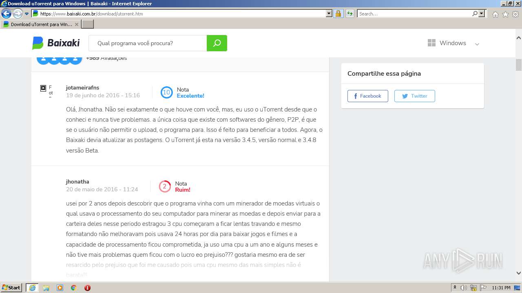Click the taskbar clock 11:31 PM
This screenshot has width=522, height=293.
(x=501, y=288)
